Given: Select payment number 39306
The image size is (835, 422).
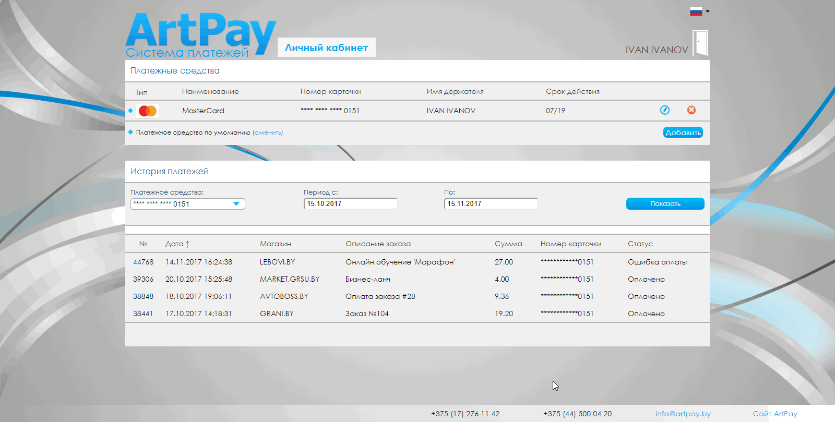Looking at the screenshot, I should [x=144, y=279].
